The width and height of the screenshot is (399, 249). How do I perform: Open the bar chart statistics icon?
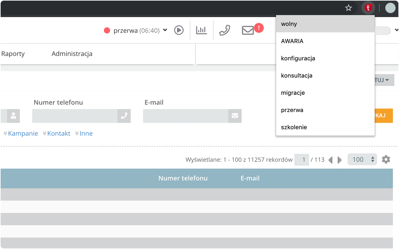(x=201, y=30)
